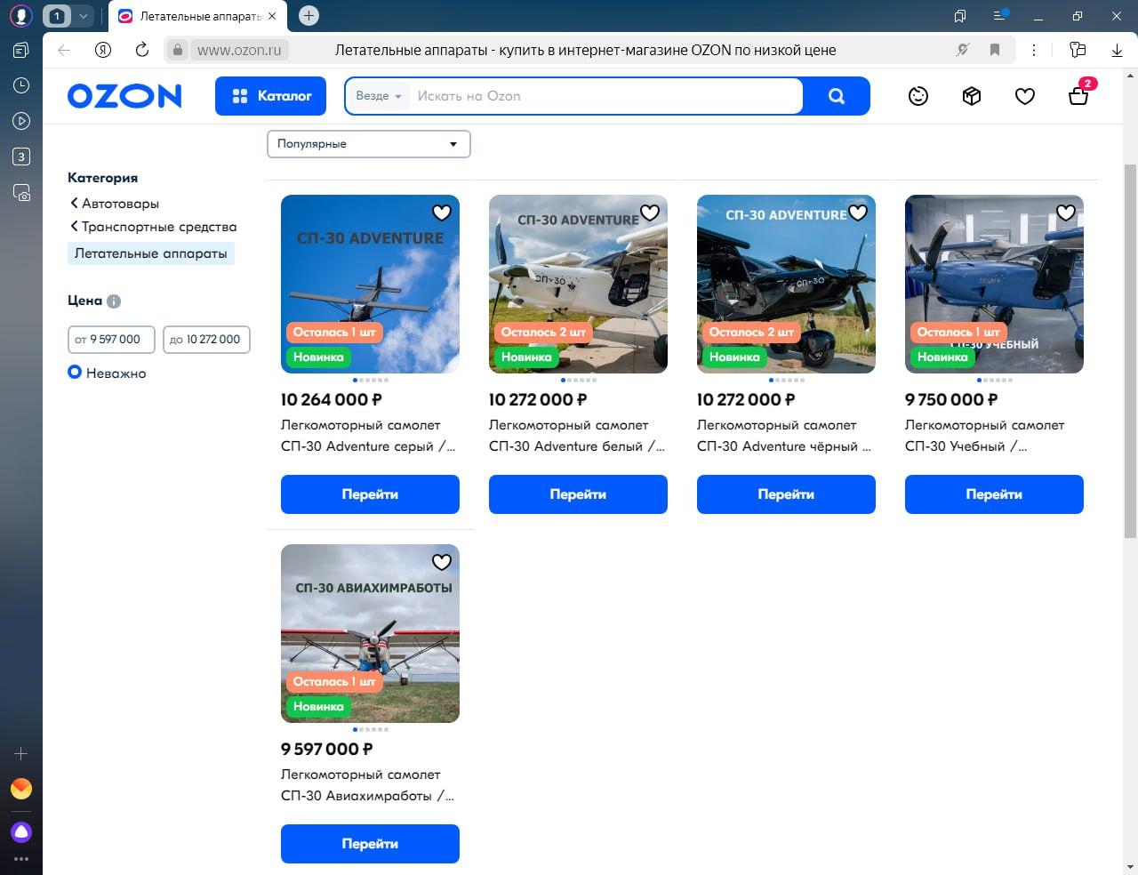The height and width of the screenshot is (875, 1138).
Task: Expand the browser tab group arrow
Action: (83, 16)
